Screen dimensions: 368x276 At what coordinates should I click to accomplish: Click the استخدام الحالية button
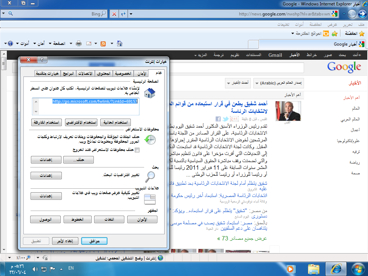pos(115,122)
